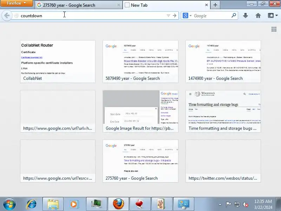Open the search engine selector dropdown
This screenshot has width=281, height=211.
click(x=187, y=15)
